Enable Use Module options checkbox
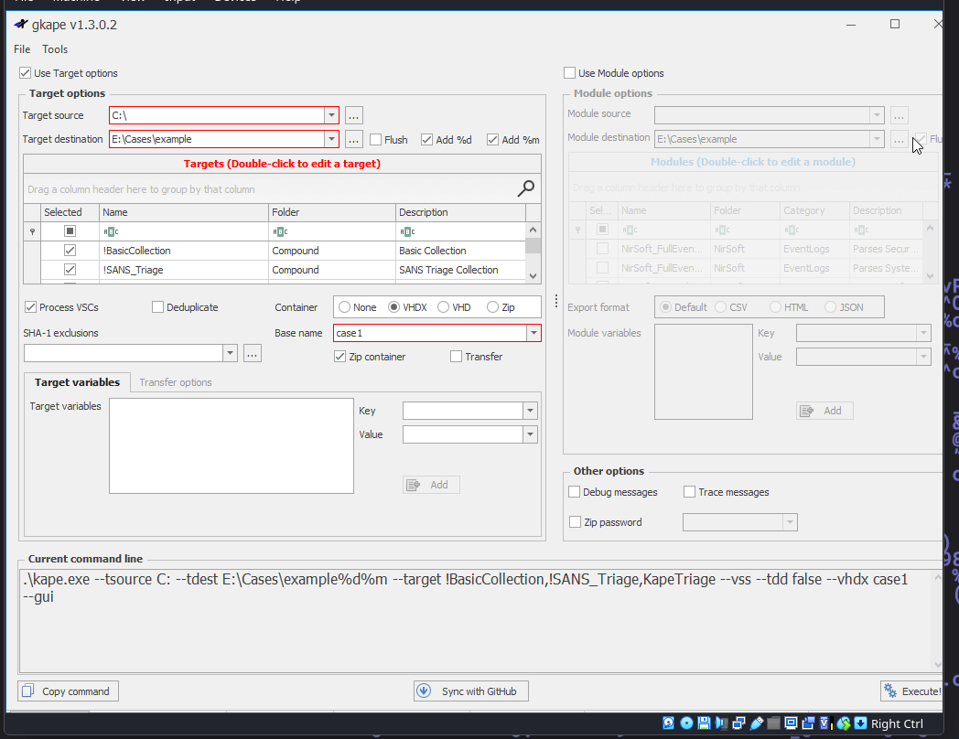Viewport: 959px width, 739px height. 570,73
